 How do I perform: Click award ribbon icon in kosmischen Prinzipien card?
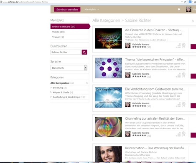(184, 75)
